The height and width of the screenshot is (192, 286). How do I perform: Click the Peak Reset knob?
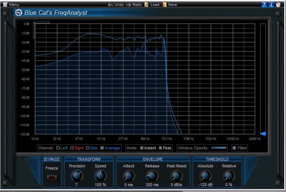[x=176, y=175]
